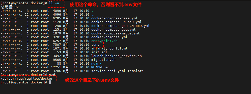Click the /server/rag/ragflow/docker path output
Image resolution: width=251 pixels, height=94 pixels.
point(27,79)
